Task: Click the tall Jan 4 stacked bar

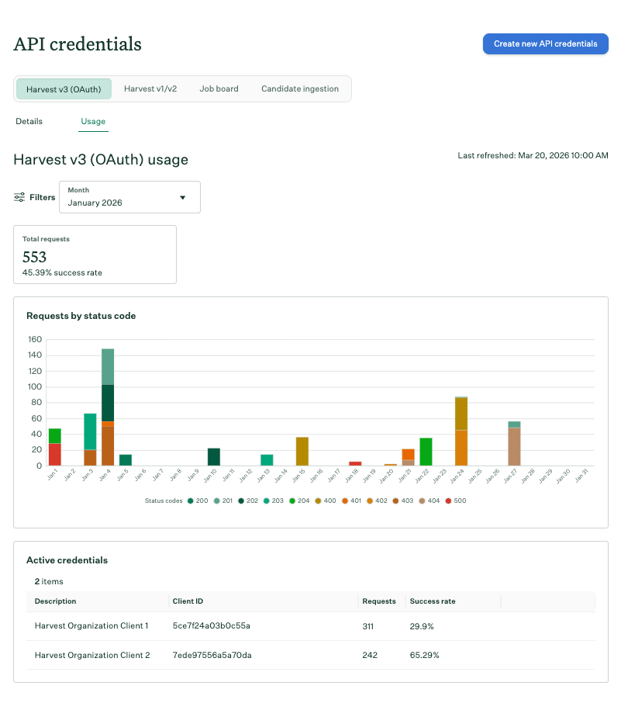Action: point(108,407)
